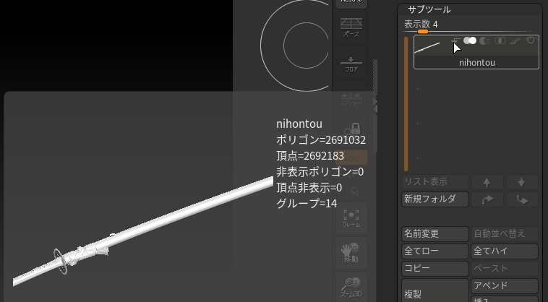Viewport: 548px width, 302px height.
Task: Toggle the フロア floor grid button
Action: point(351,63)
